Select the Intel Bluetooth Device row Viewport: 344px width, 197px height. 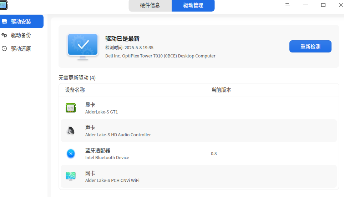[x=198, y=153]
